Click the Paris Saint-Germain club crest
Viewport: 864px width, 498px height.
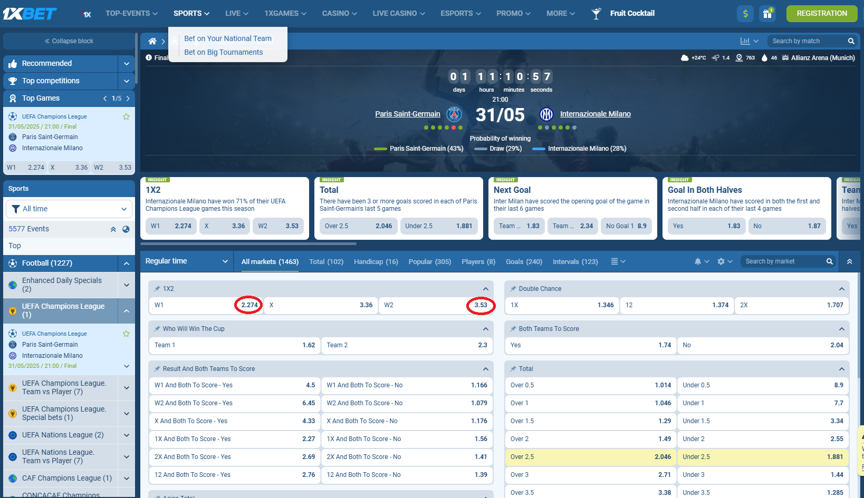(454, 114)
